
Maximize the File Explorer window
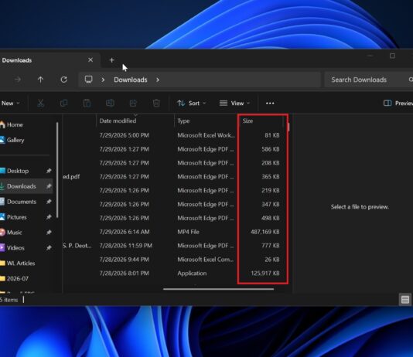392,56
